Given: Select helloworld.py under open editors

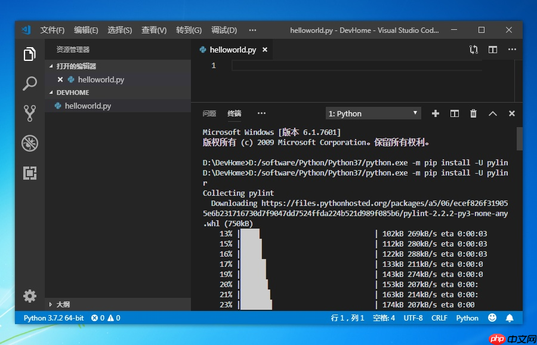Looking at the screenshot, I should click(118, 79).
